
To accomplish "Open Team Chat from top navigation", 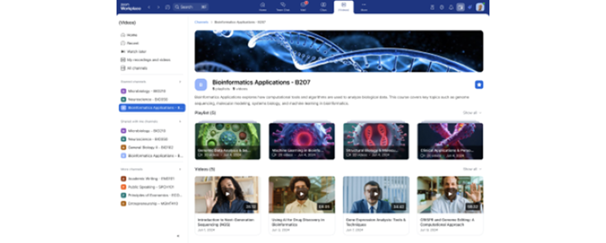I will click(283, 7).
